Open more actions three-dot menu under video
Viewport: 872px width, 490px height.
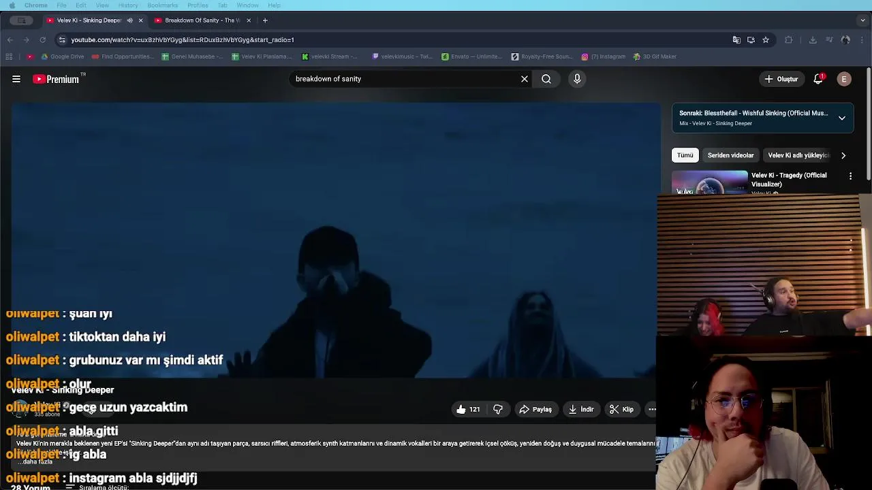[x=651, y=410]
